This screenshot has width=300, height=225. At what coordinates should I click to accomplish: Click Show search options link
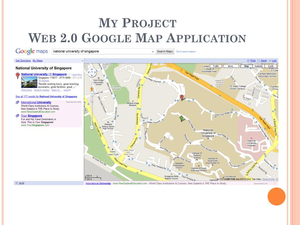click(x=186, y=52)
